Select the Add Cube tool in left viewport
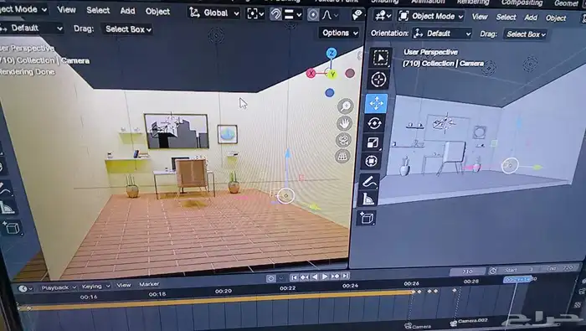Screen dimensions: 586x331 pos(12,227)
